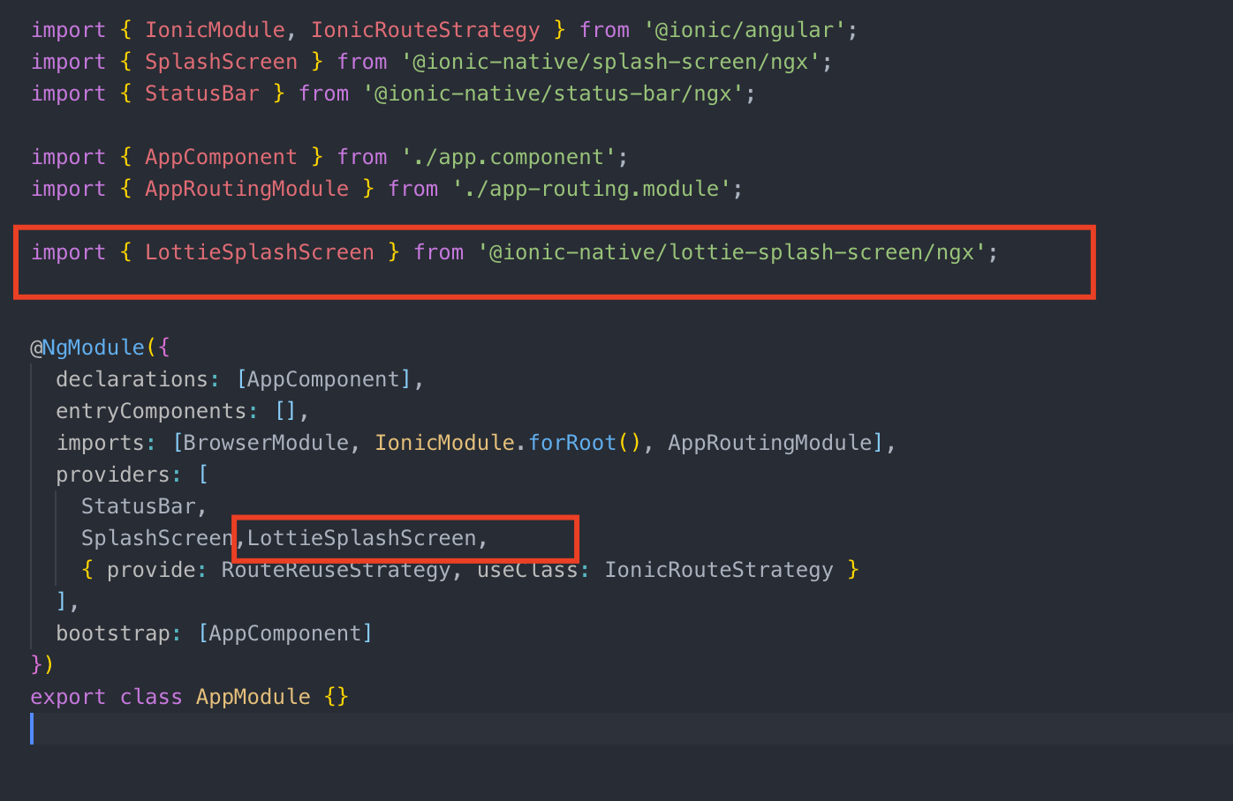Screen dimensions: 1233x801
Task: Click the export keyword
Action: tap(68, 697)
